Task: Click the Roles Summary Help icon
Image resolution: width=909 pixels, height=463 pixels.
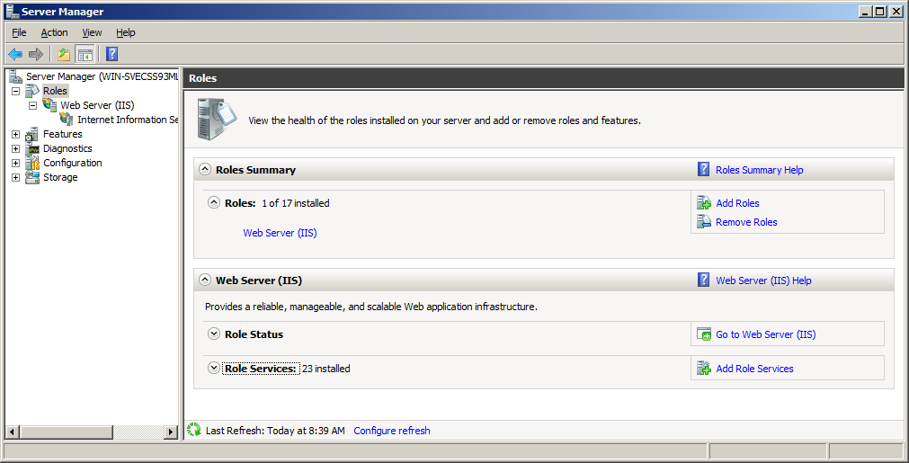Action: coord(703,170)
